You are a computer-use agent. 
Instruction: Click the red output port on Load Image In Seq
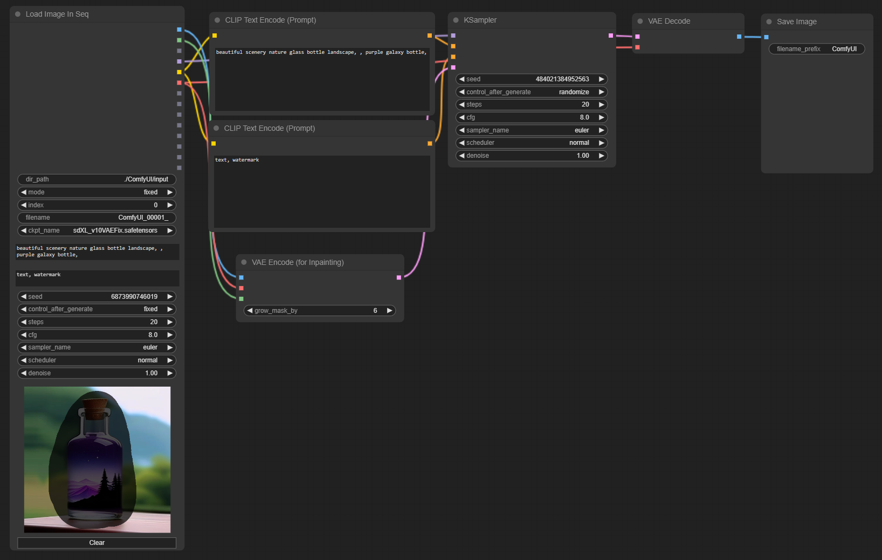179,82
